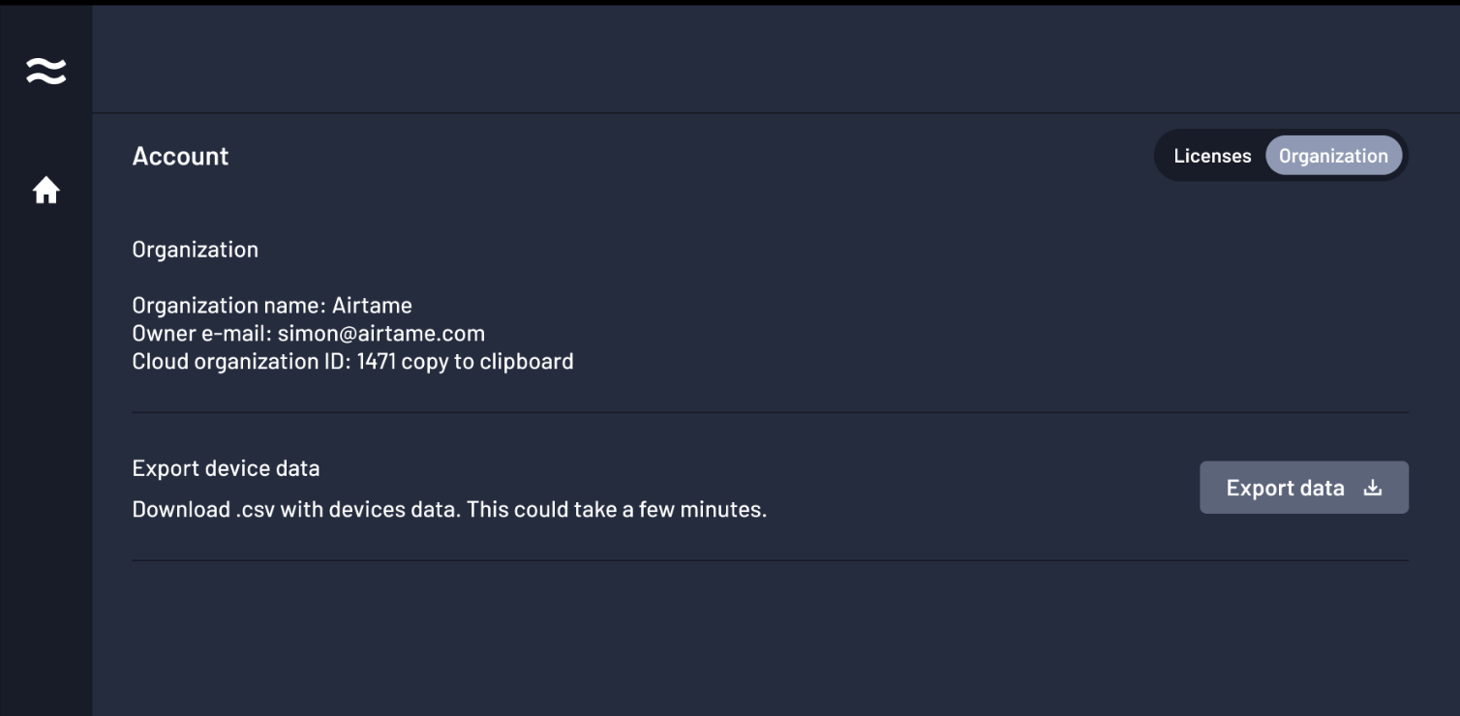Click the 'Organization name' label text
The image size is (1460, 716).
pyautogui.click(x=228, y=306)
